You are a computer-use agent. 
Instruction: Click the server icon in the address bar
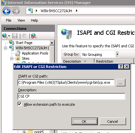coord(31,11)
